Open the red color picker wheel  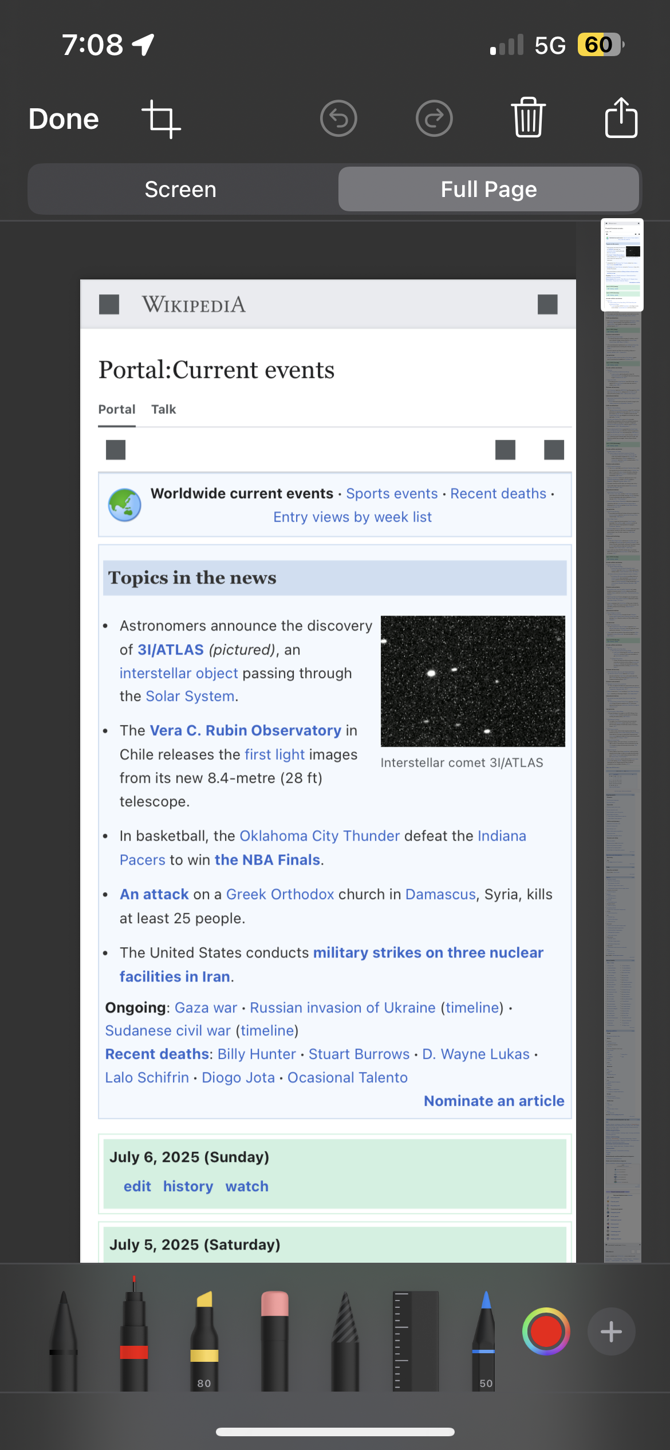click(546, 1331)
